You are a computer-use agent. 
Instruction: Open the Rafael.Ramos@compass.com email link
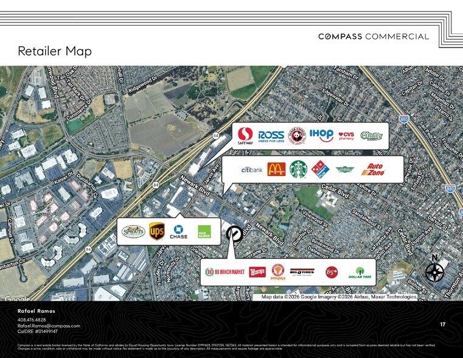point(49,326)
